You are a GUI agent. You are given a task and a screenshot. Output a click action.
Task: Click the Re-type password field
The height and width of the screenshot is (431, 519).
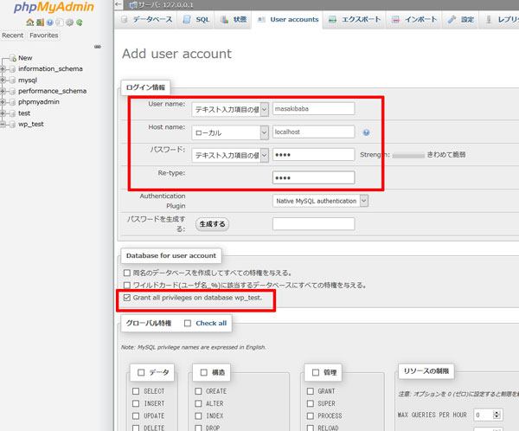click(313, 177)
